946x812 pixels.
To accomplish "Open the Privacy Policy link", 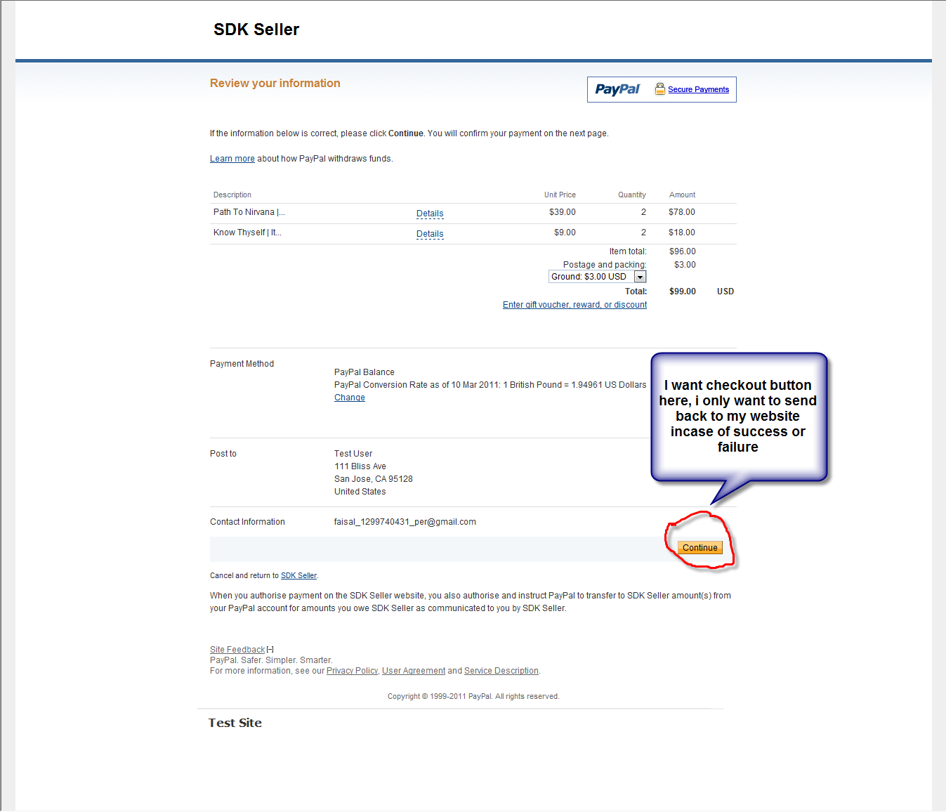I will coord(352,670).
